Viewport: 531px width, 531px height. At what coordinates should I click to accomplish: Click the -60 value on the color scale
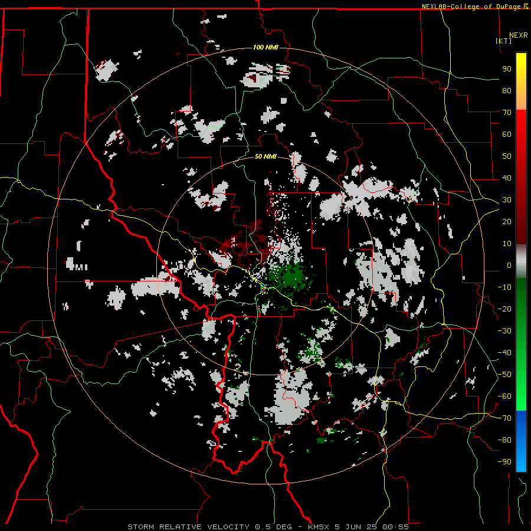[x=504, y=396]
